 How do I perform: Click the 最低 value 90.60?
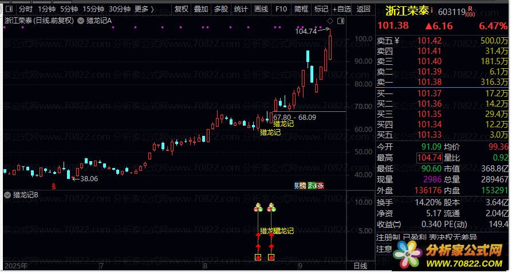[431, 169]
